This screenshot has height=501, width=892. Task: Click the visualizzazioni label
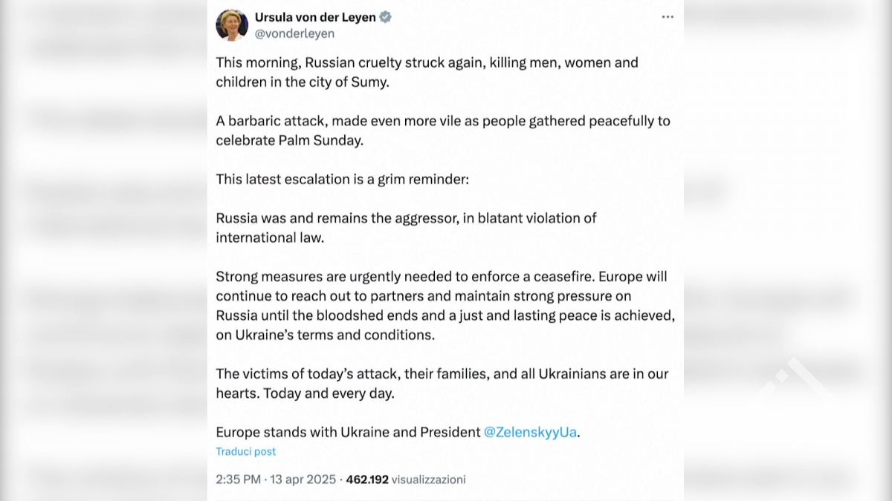coord(428,479)
